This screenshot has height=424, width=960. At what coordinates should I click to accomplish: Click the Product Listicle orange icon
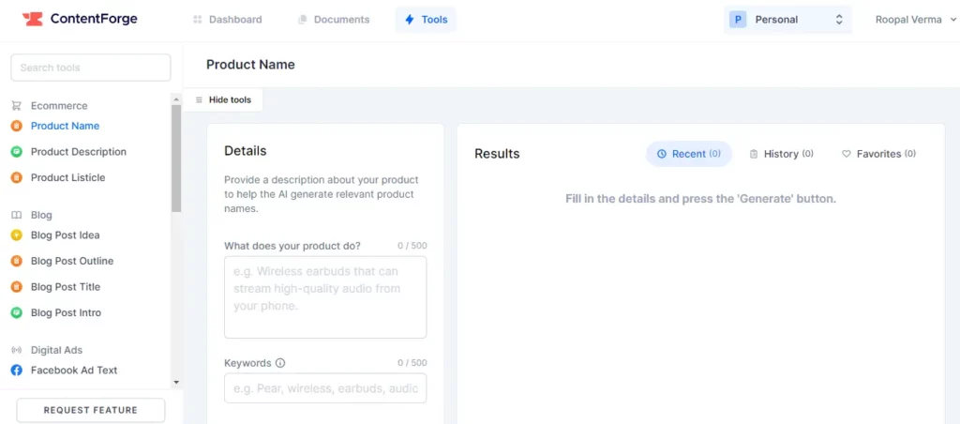click(x=16, y=177)
